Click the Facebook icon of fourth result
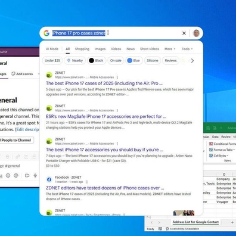236x236 pixels. (x=49, y=179)
